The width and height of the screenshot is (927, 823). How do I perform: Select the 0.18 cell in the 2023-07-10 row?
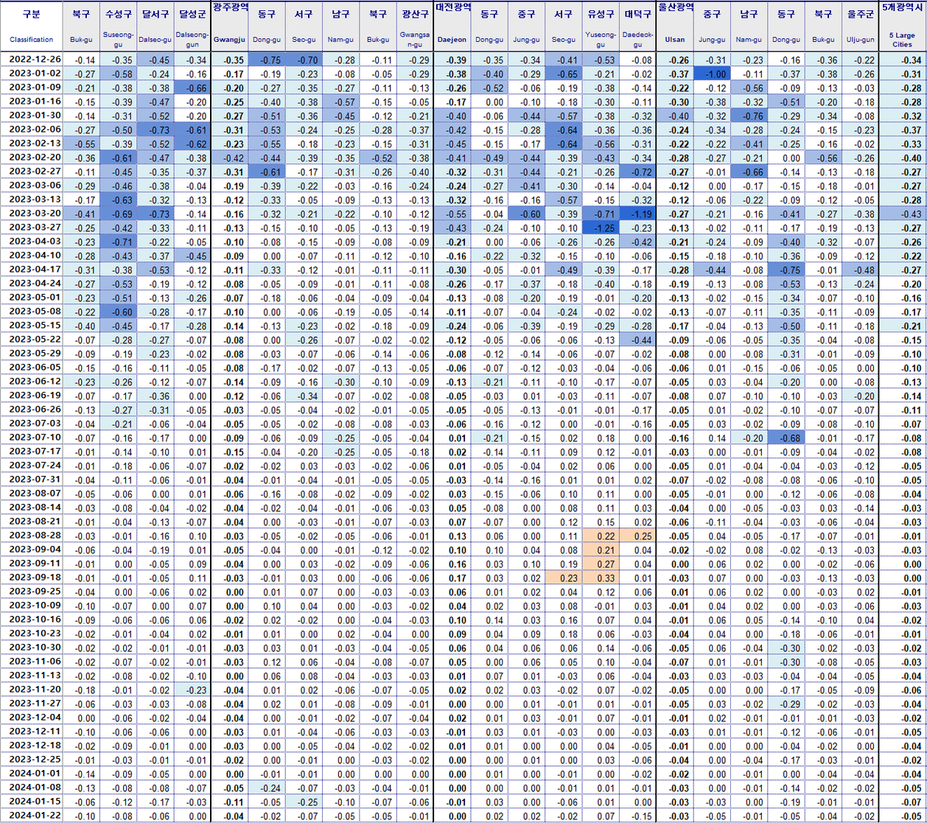tap(602, 437)
